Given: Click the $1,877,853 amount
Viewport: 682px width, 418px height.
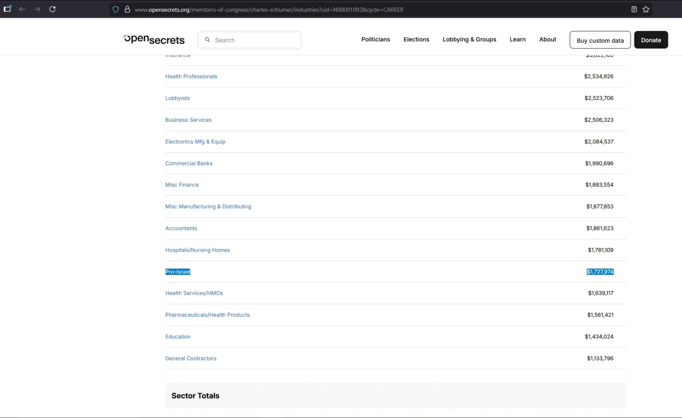Looking at the screenshot, I should pos(600,207).
